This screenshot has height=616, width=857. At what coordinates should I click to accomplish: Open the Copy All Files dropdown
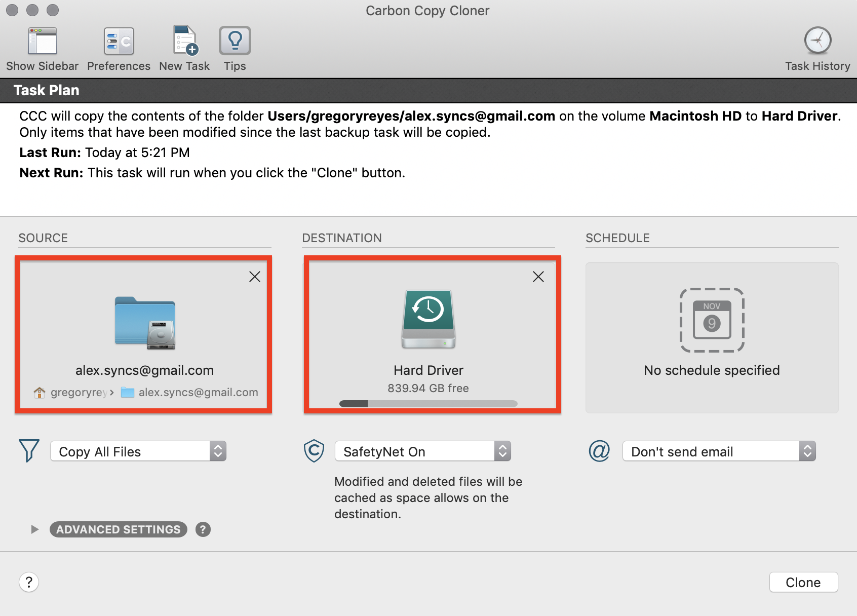click(138, 451)
